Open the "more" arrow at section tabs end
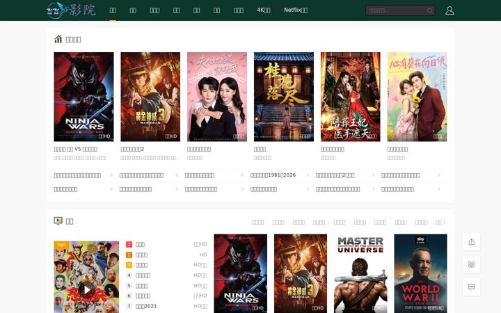The height and width of the screenshot is (313, 501). [440, 222]
